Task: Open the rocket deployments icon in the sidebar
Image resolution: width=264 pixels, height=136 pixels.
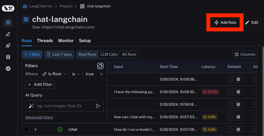Action: pyautogui.click(x=8, y=46)
